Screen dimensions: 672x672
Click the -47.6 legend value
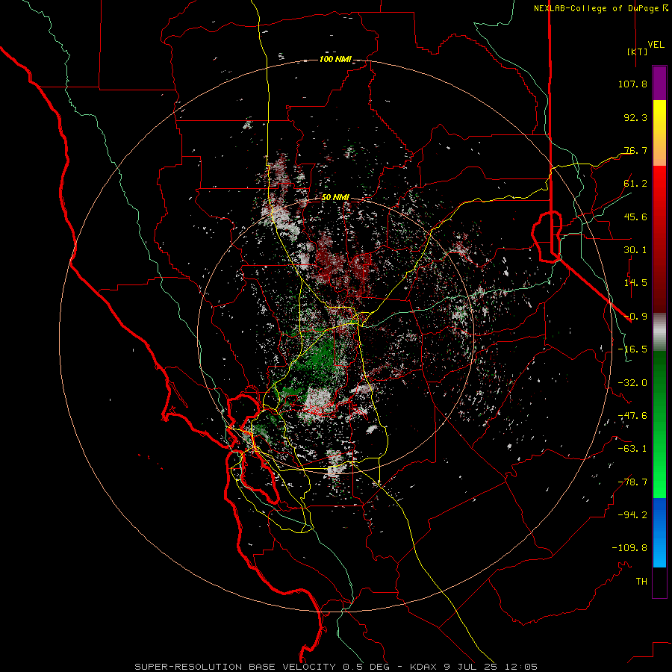click(x=632, y=416)
